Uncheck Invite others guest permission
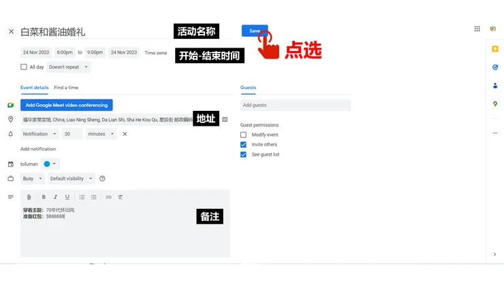Viewport: 504px width, 283px height. pos(243,144)
